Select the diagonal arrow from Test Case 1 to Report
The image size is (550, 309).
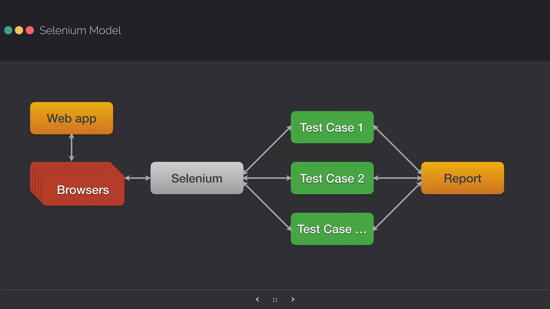(397, 150)
